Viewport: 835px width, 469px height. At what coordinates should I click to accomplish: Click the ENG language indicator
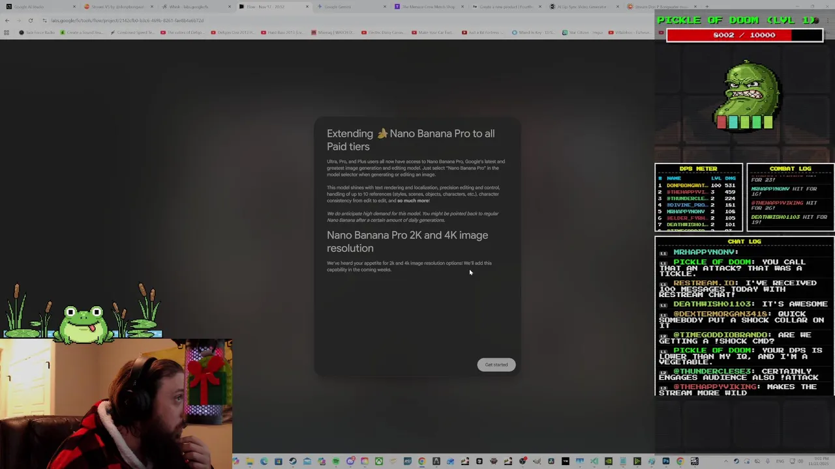(x=780, y=462)
